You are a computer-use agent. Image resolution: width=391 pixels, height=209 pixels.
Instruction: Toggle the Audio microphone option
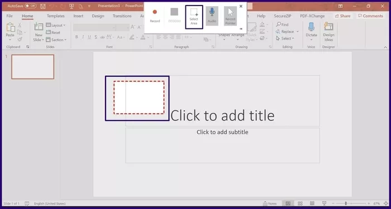(x=212, y=16)
